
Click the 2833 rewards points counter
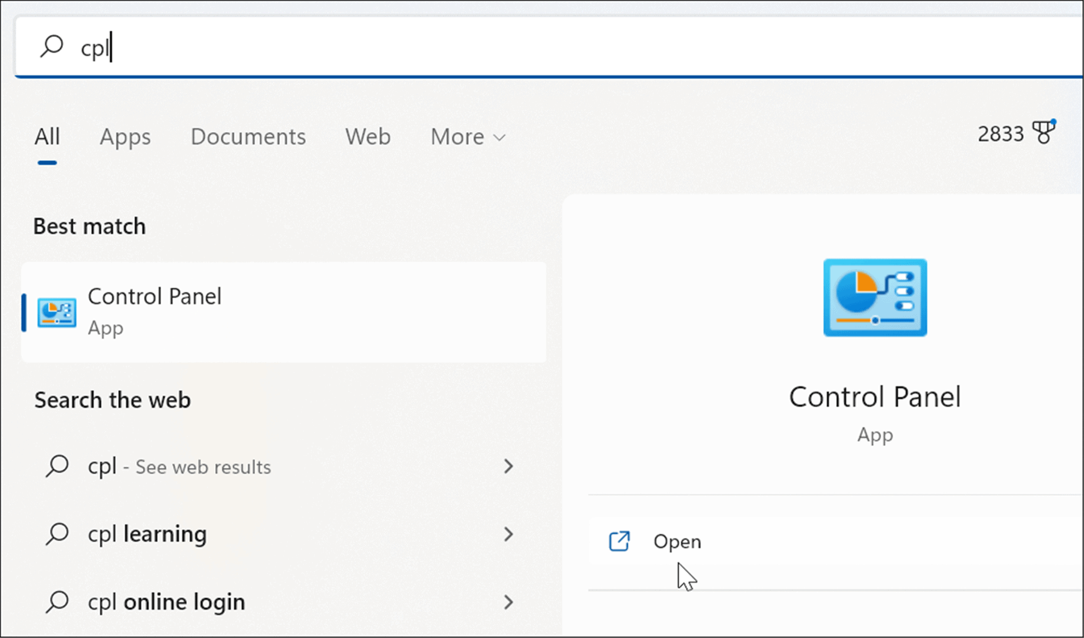click(1000, 133)
